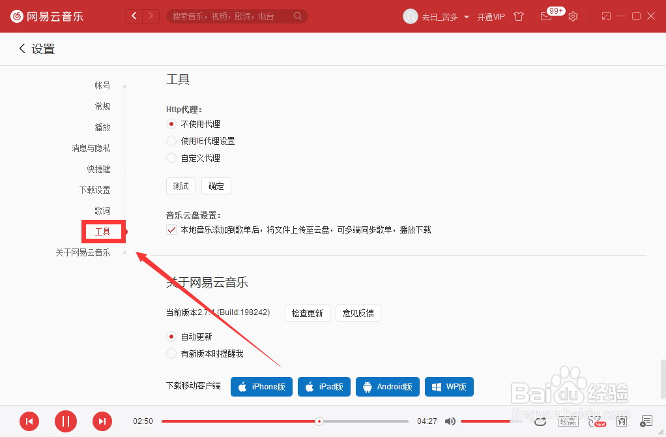Open settings via the gear icon
This screenshot has width=666, height=437.
pos(573,16)
